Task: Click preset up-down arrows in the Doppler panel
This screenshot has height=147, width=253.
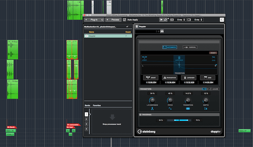Action: pyautogui.click(x=156, y=32)
